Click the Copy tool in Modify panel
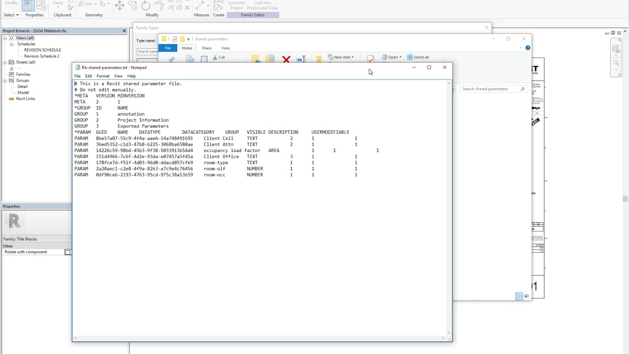This screenshot has width=630, height=354. (133, 5)
